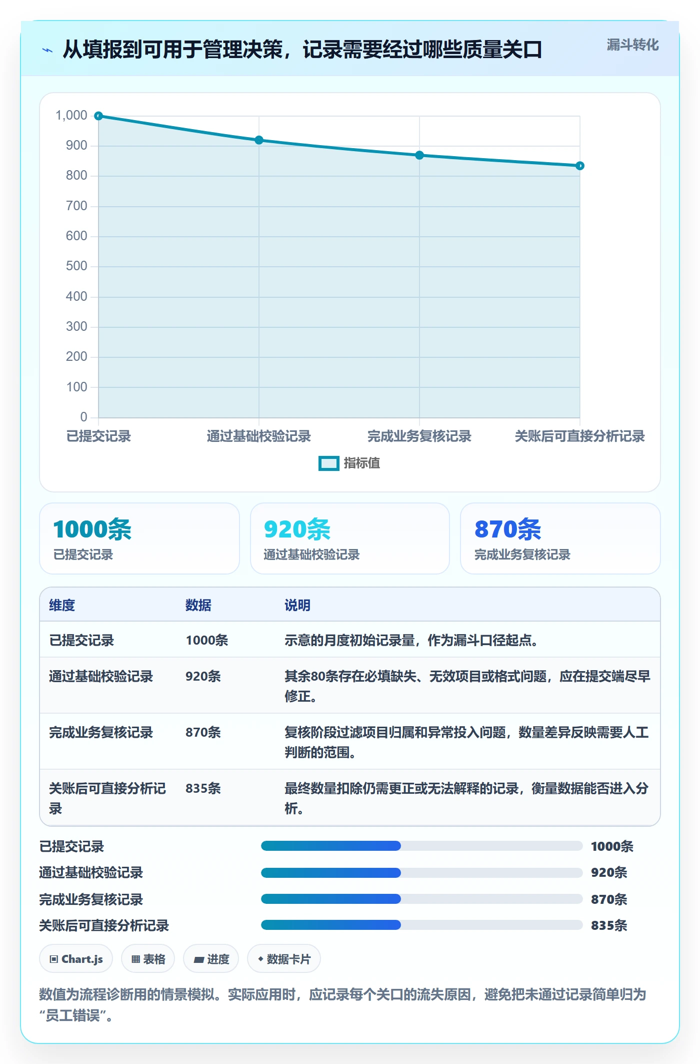Click description 示意的月度初始记录量 in table
The height and width of the screenshot is (1064, 700).
[x=411, y=640]
